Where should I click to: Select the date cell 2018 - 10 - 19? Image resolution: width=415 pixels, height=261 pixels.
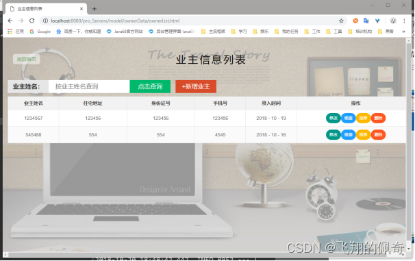[x=271, y=119]
